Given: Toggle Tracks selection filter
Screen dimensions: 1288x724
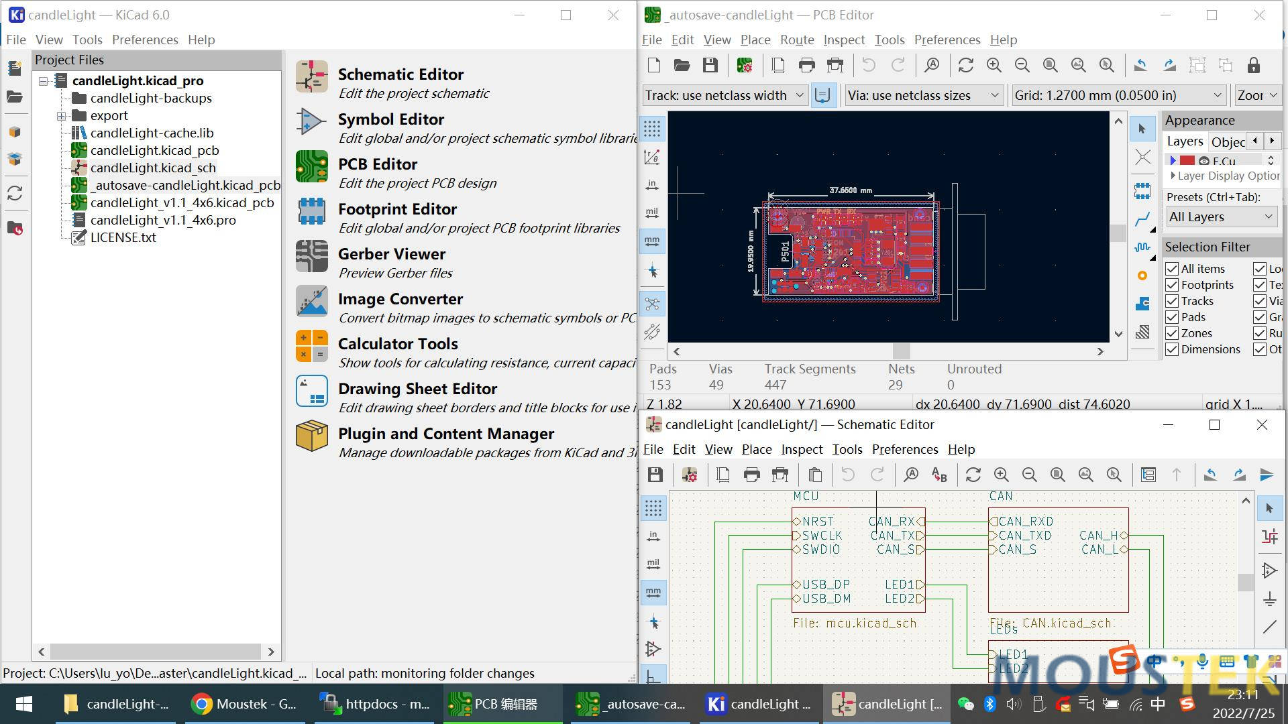Looking at the screenshot, I should pos(1172,301).
